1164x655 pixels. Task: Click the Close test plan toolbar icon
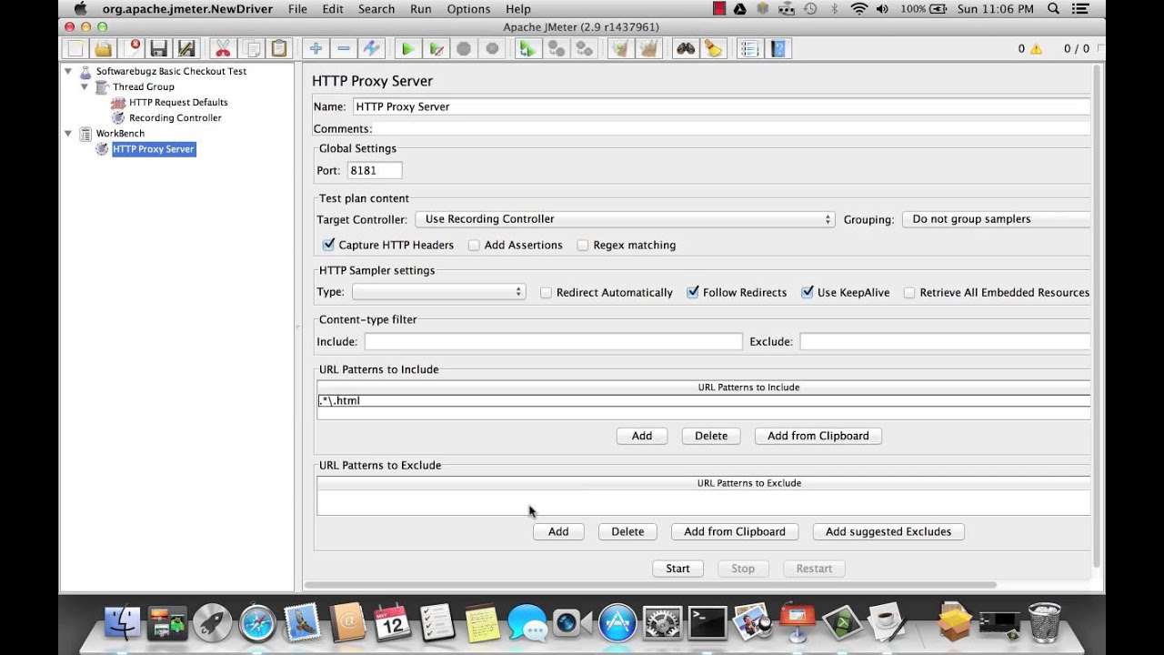click(133, 49)
